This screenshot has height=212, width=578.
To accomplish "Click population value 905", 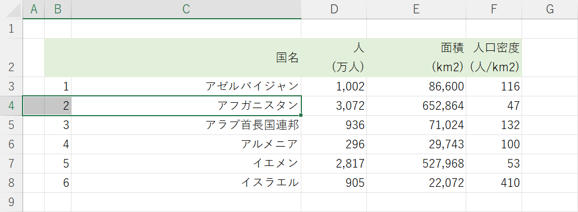I will point(334,183).
